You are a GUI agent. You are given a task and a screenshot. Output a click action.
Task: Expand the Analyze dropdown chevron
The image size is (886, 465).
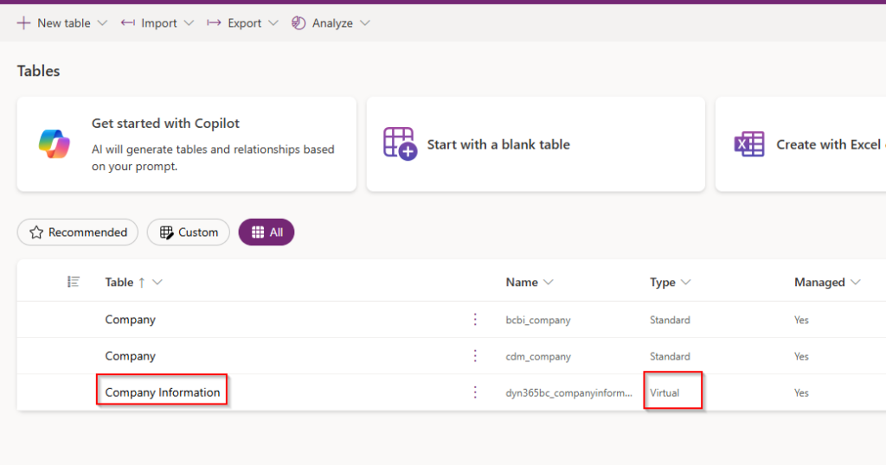[x=365, y=23]
